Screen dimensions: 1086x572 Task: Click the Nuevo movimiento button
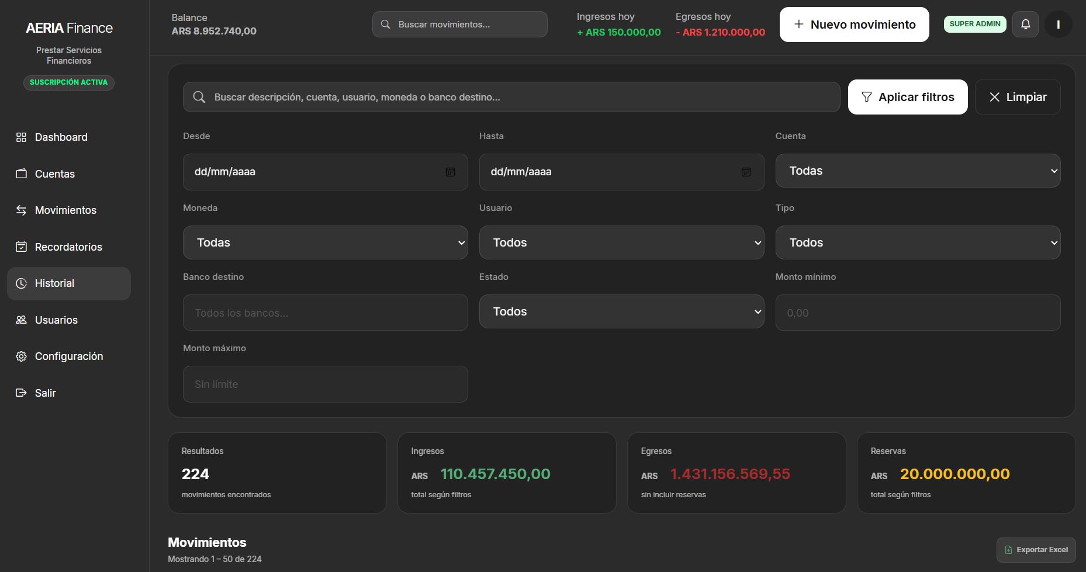(854, 25)
